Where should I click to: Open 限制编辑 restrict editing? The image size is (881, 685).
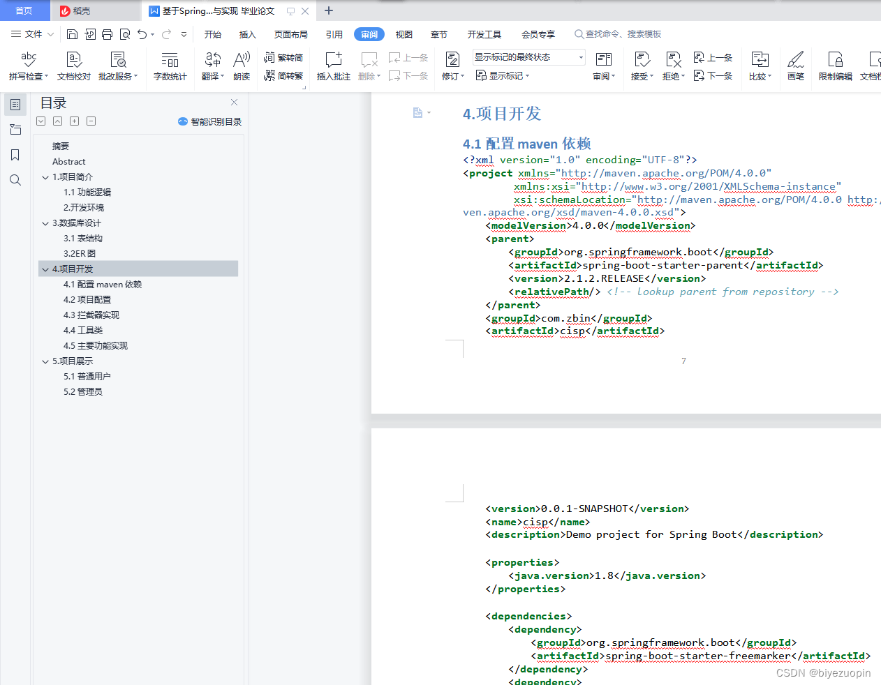click(x=835, y=66)
